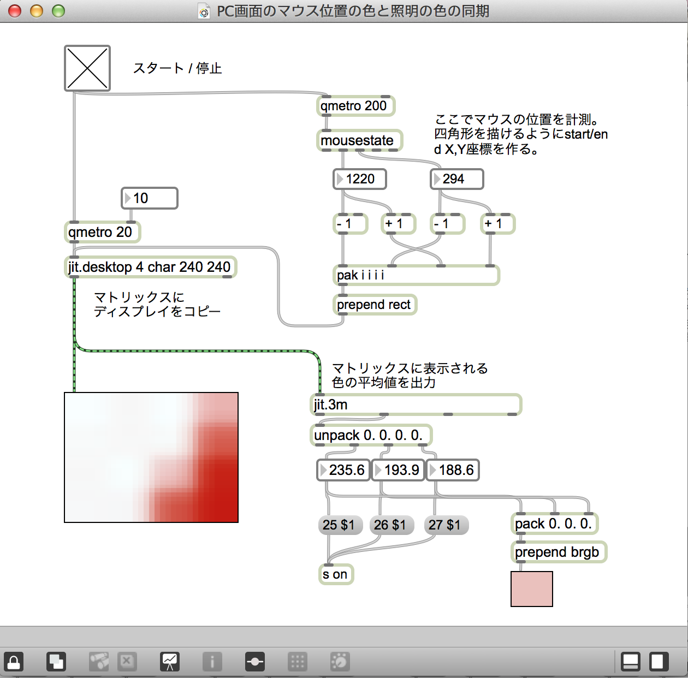Viewport: 688px width, 678px height.
Task: Toggle presentation mode icon
Action: [170, 662]
